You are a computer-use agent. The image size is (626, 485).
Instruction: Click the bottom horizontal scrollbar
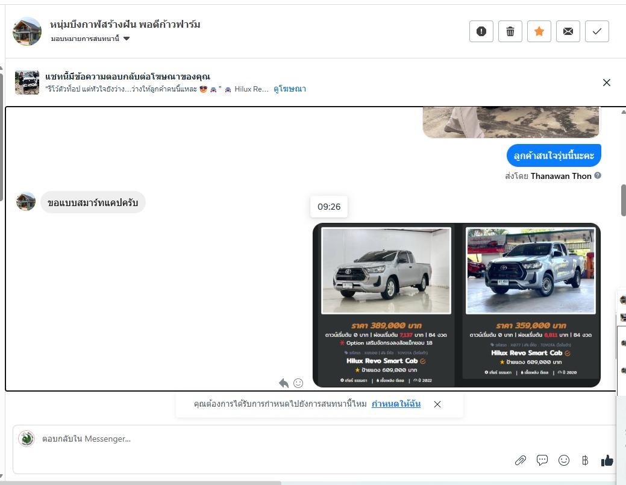[140, 483]
